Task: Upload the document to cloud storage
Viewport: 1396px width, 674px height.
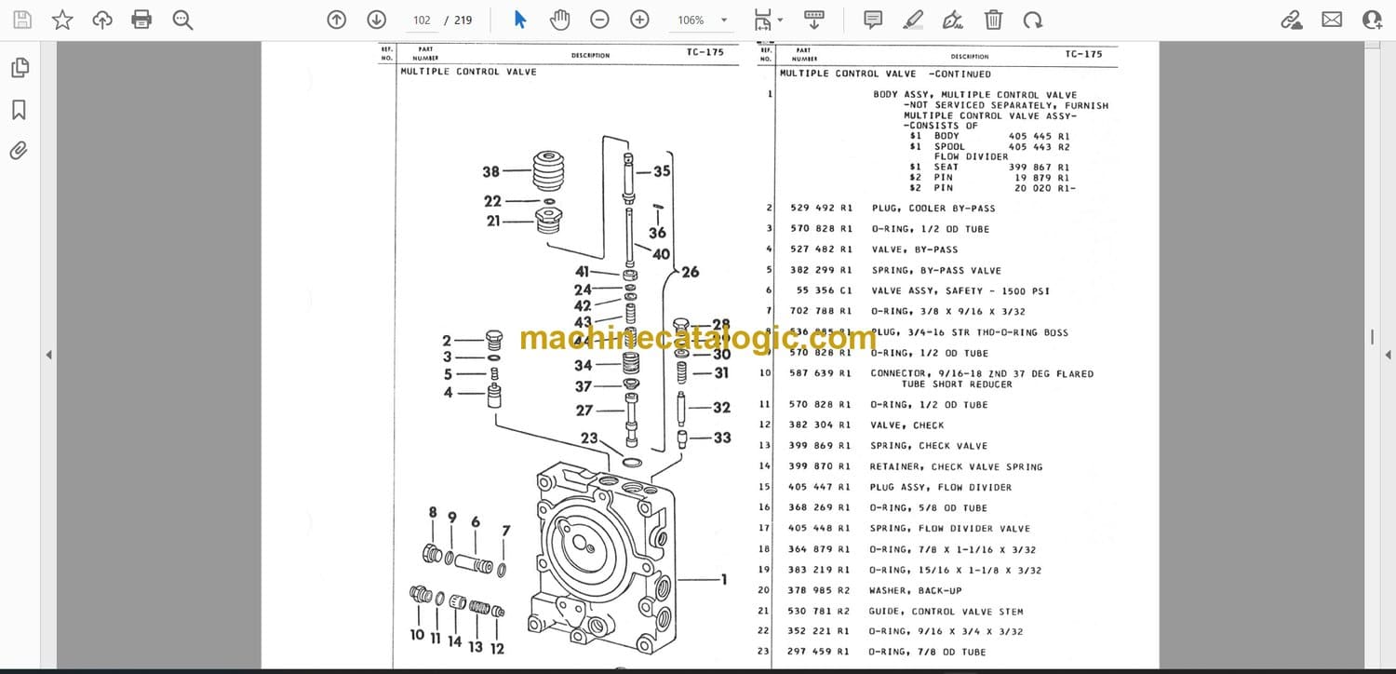Action: tap(102, 20)
